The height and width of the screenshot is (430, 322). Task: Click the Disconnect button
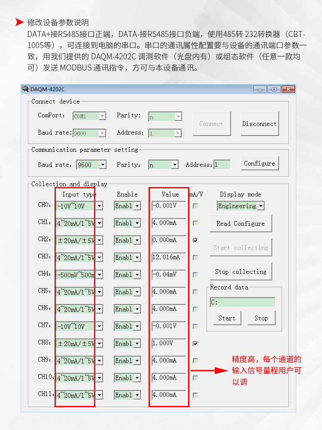pyautogui.click(x=259, y=124)
